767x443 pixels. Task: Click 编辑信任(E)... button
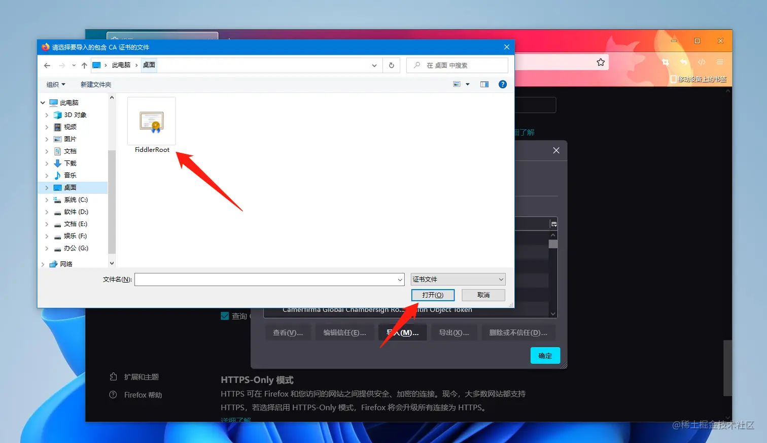tap(344, 333)
